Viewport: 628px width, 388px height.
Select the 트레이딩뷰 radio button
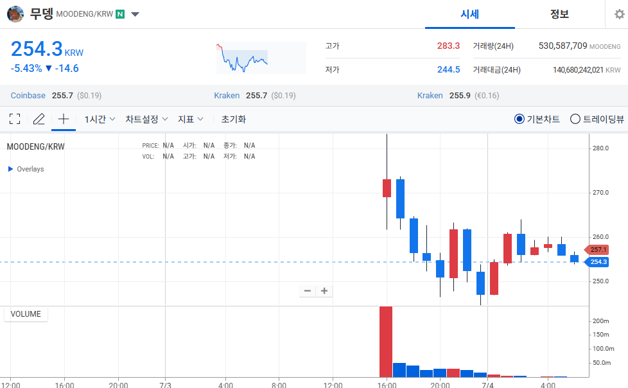point(575,119)
